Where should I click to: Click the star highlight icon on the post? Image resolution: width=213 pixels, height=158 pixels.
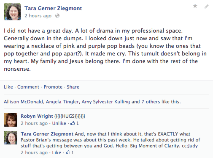(195, 6)
